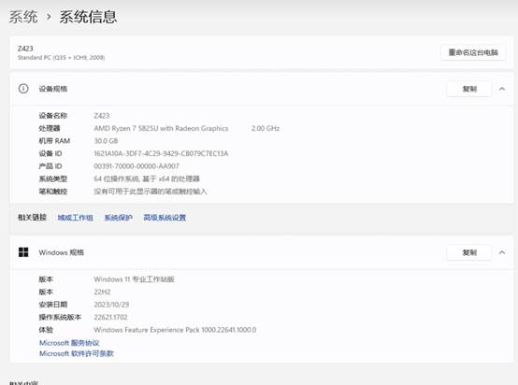Copy device specifications with 复制 button
518x385 pixels.
469,89
